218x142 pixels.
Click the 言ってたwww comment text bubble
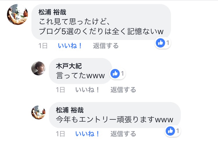click(x=80, y=71)
